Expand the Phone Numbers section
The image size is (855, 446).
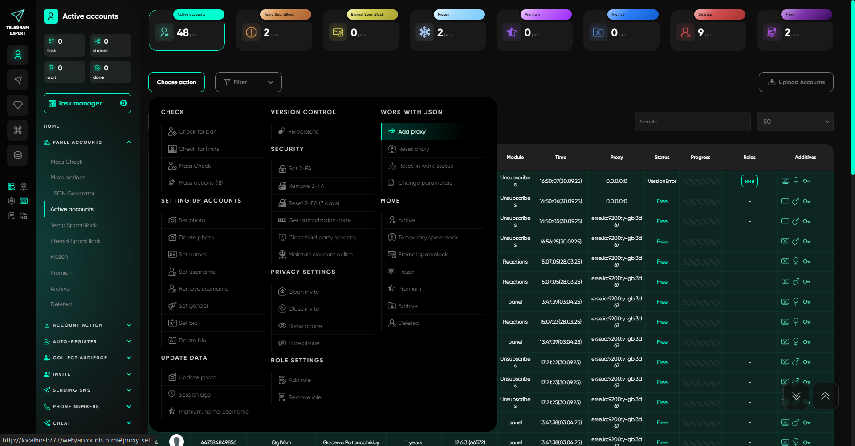pyautogui.click(x=88, y=407)
